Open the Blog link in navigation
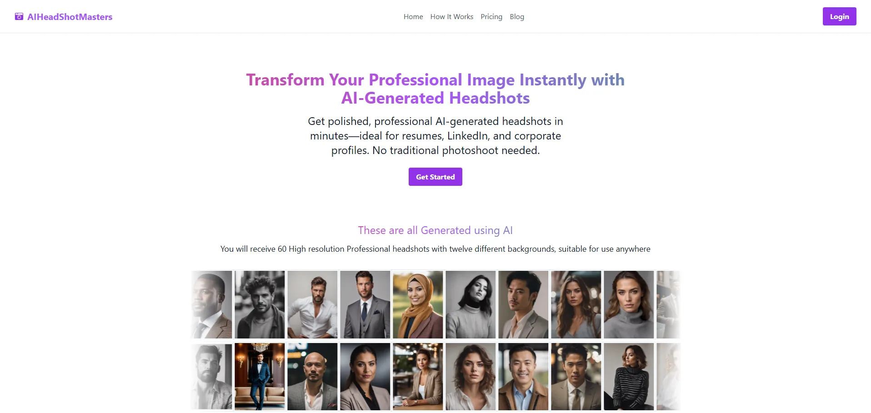This screenshot has width=871, height=413. pyautogui.click(x=517, y=17)
